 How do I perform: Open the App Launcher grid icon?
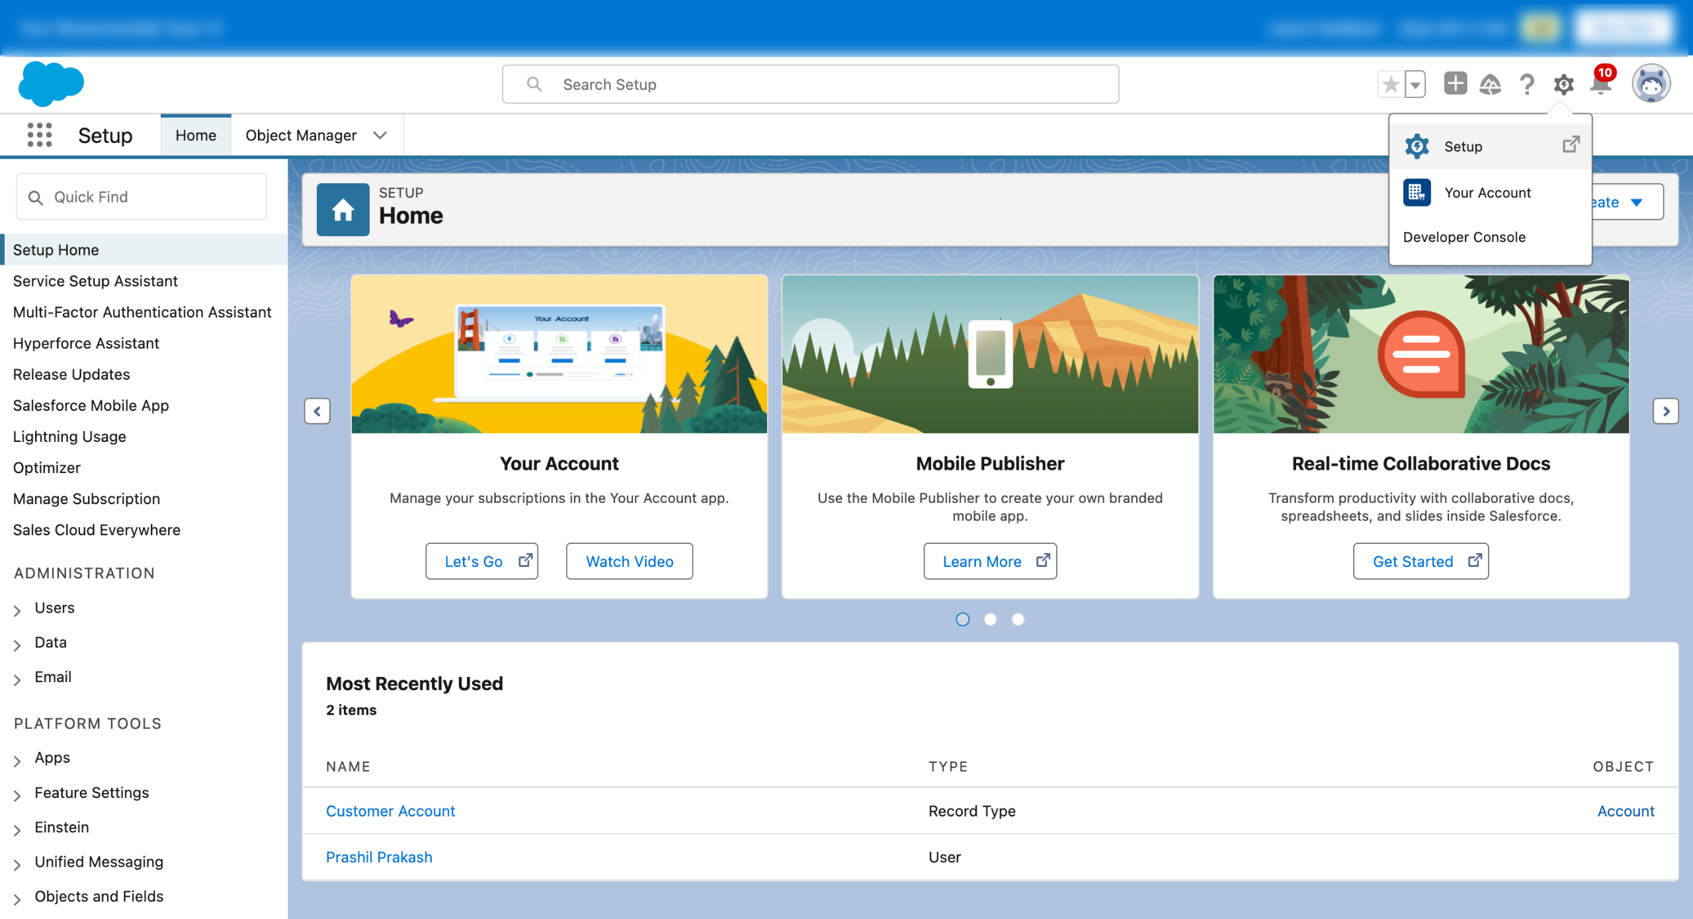point(40,135)
